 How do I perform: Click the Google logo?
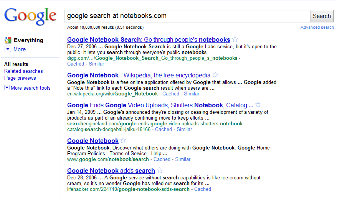[x=30, y=16]
